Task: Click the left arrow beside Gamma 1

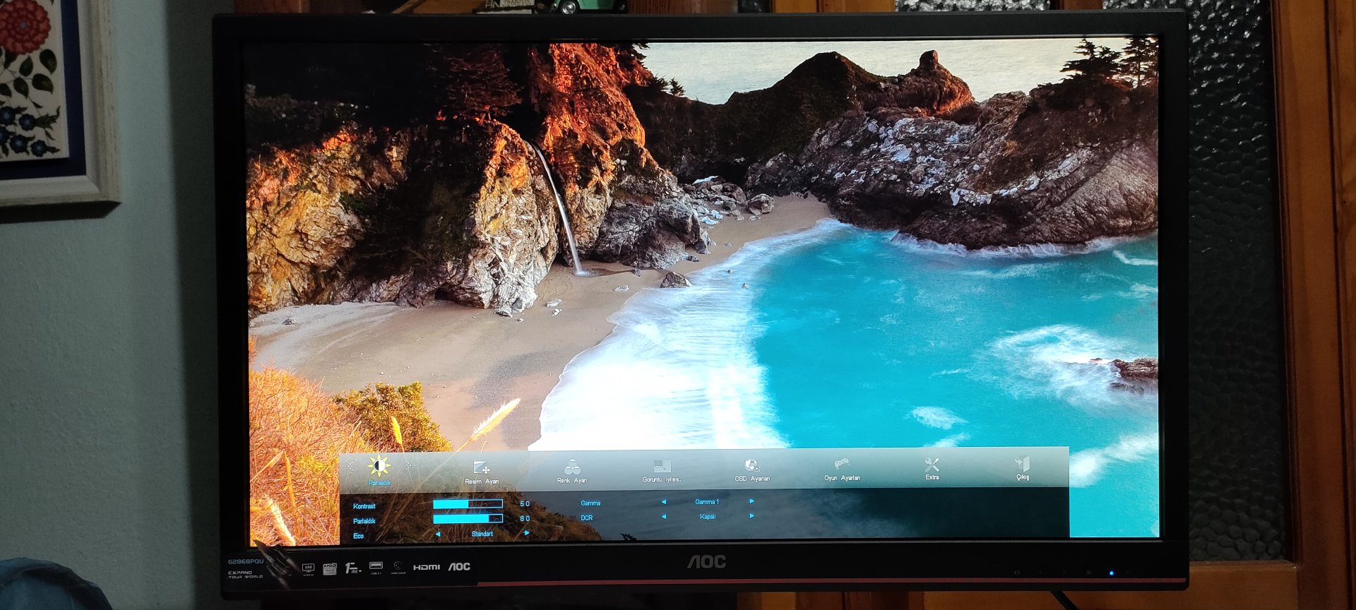Action: pyautogui.click(x=663, y=502)
